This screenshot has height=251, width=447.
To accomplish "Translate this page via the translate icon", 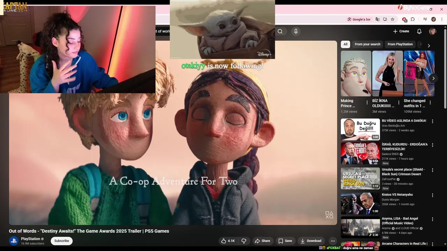I will point(378,20).
